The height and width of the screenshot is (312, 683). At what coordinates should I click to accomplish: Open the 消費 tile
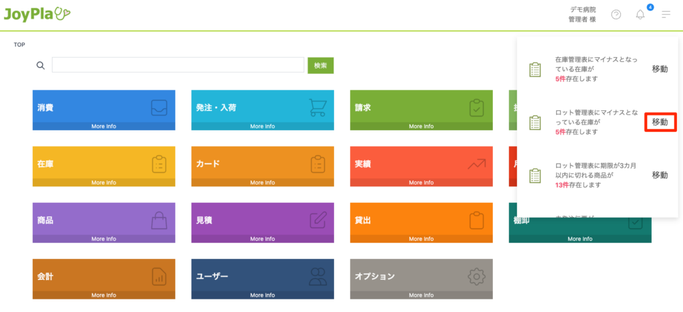(x=103, y=106)
